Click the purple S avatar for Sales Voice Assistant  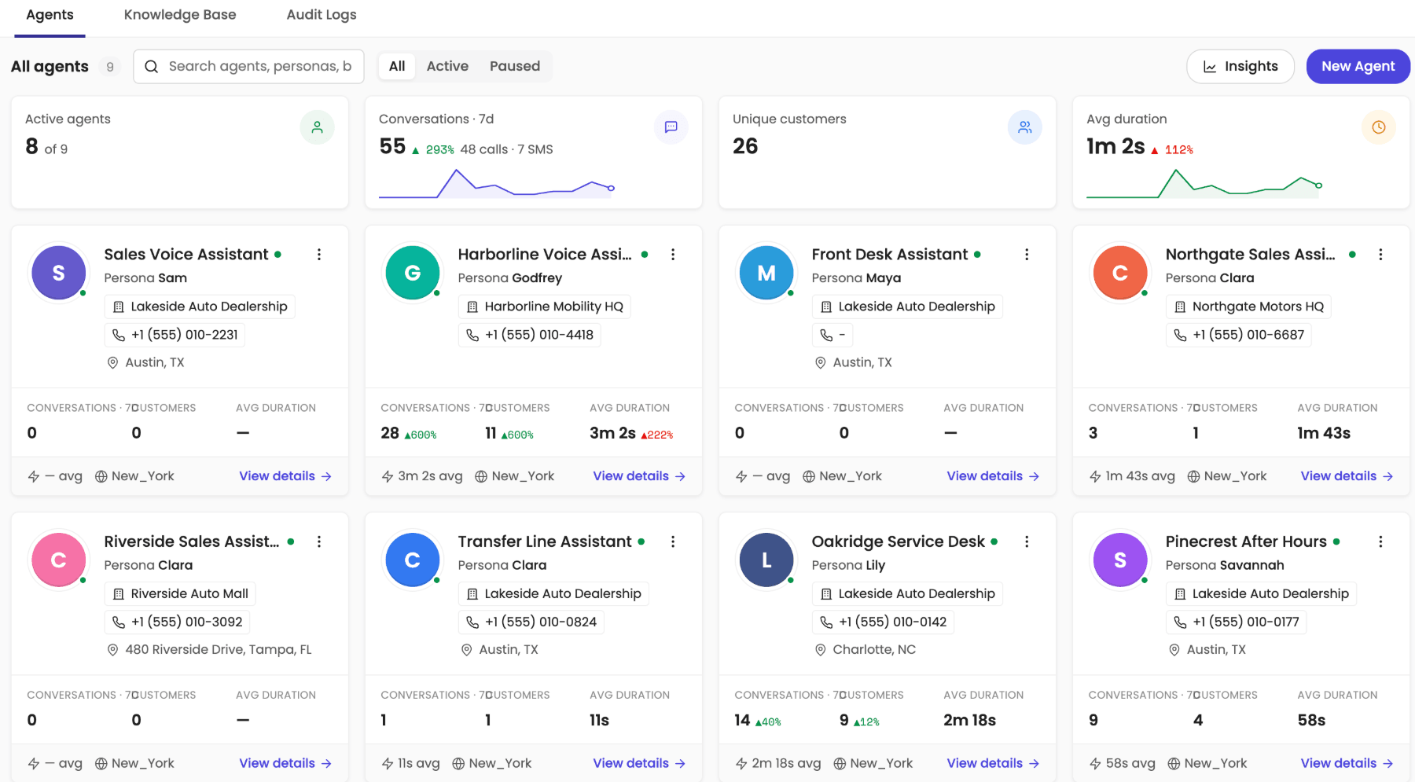[58, 273]
